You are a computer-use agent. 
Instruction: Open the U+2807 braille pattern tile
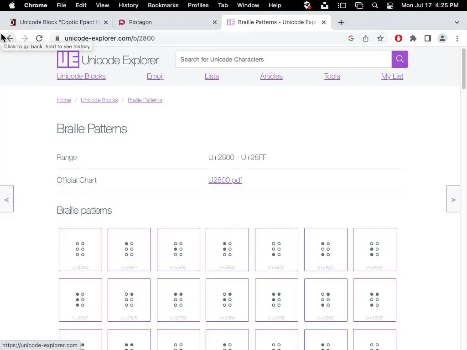(80, 300)
